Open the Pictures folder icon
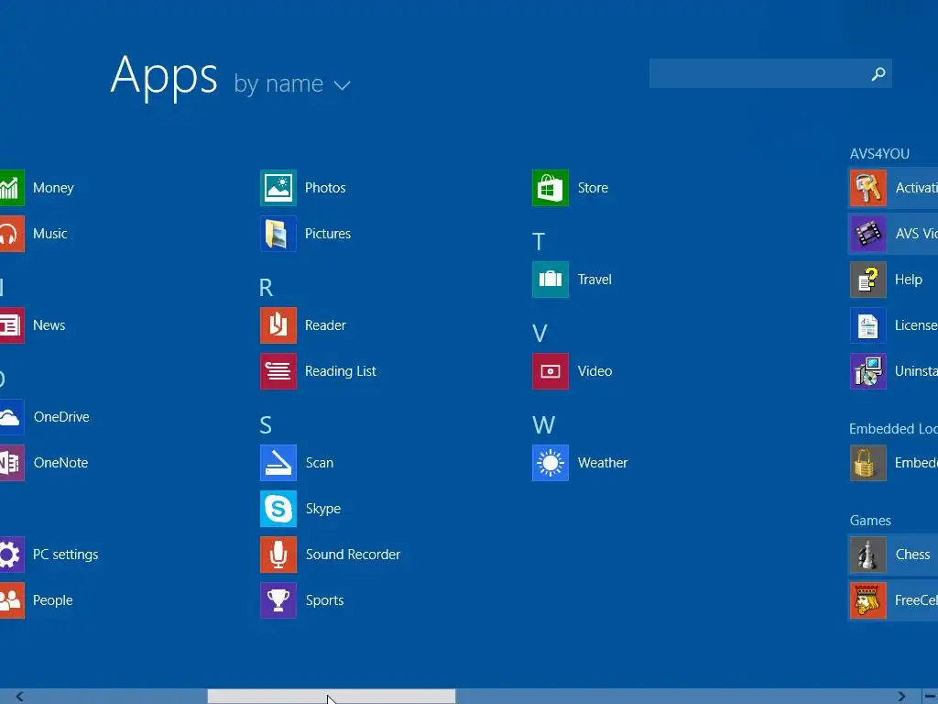The height and width of the screenshot is (704, 938). [278, 234]
